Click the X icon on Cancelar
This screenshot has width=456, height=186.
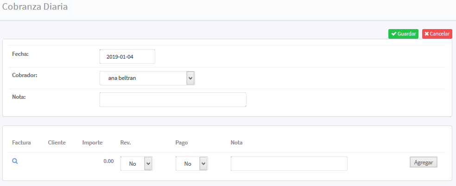pos(426,34)
